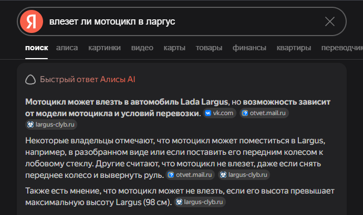The height and width of the screenshot is (215, 363).
Task: Open the vk.com source chip
Action: (x=220, y=113)
